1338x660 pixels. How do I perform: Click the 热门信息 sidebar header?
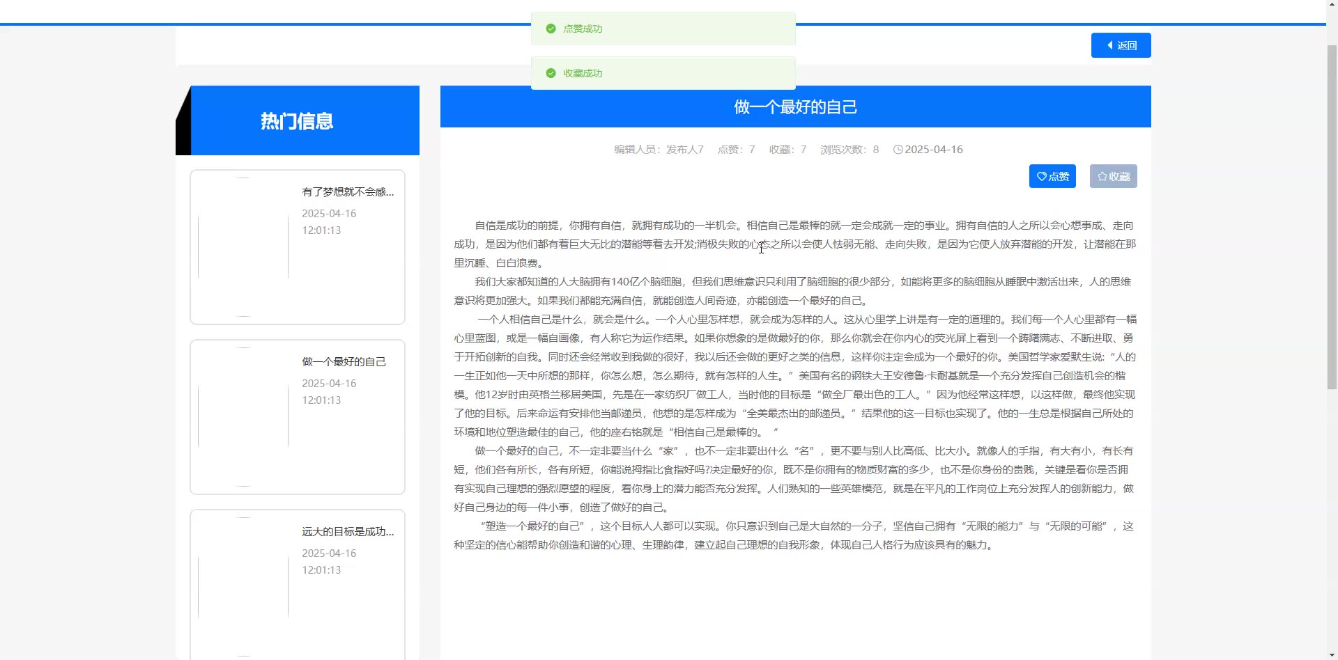coord(298,121)
